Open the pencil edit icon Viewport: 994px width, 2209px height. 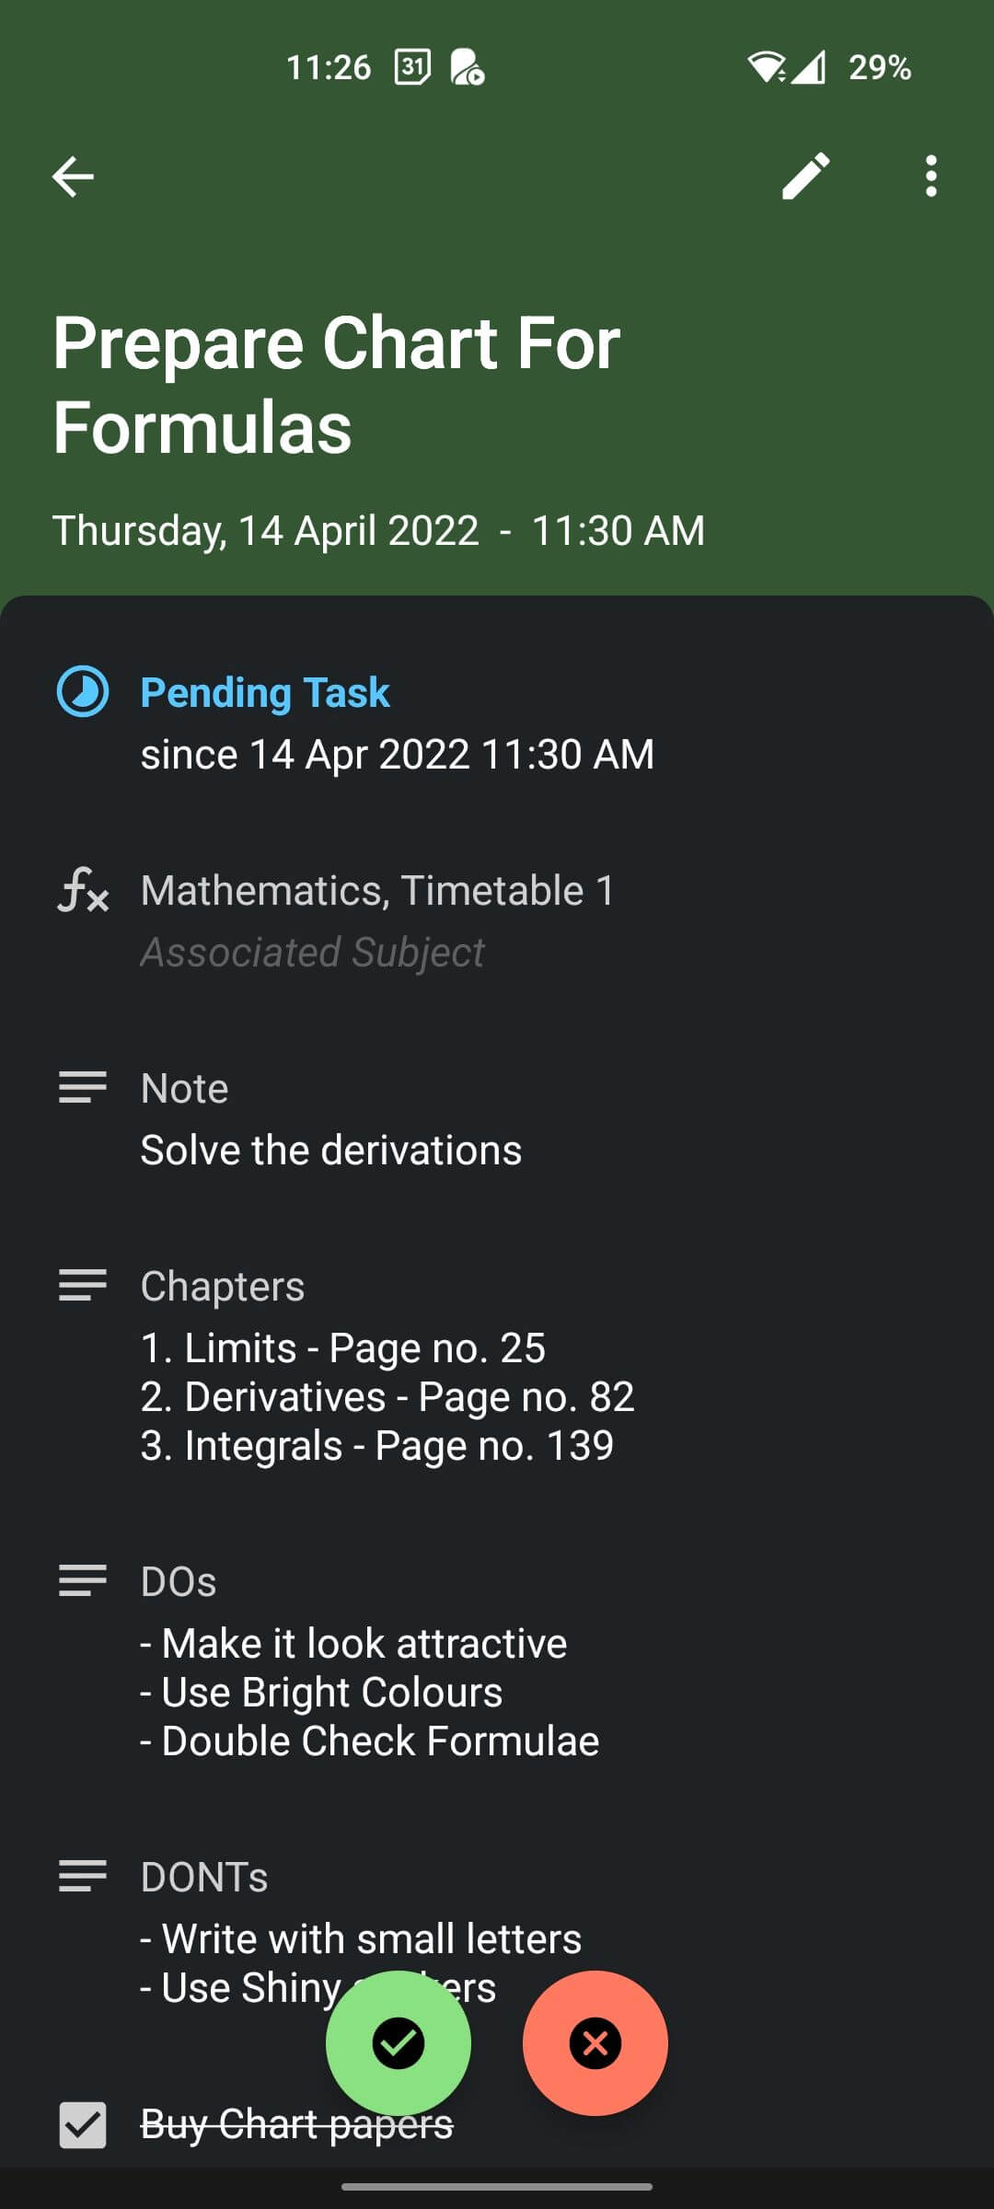805,176
